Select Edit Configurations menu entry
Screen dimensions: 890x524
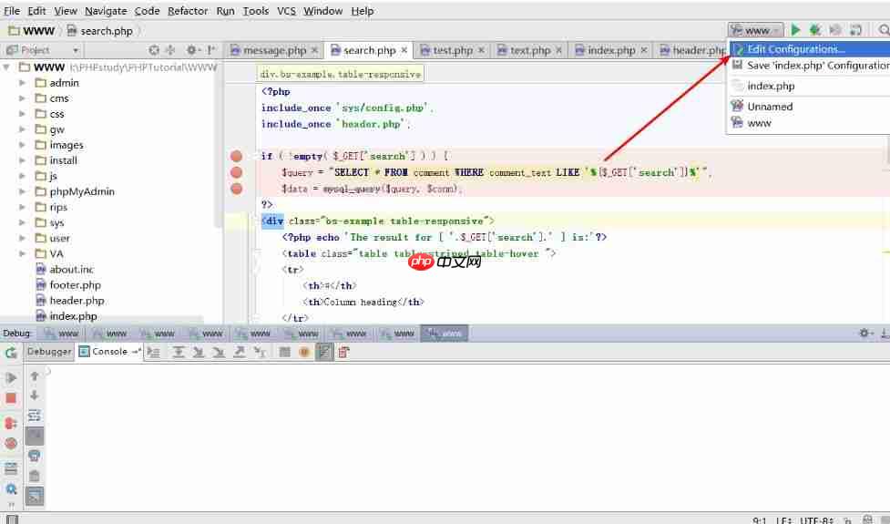pos(810,49)
